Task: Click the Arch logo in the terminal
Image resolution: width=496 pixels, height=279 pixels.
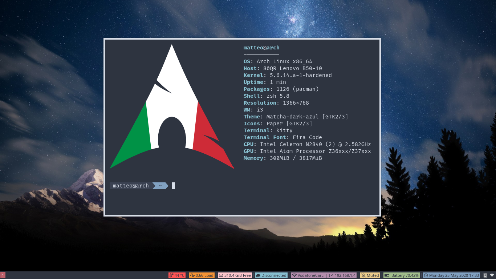Action: pyautogui.click(x=172, y=106)
